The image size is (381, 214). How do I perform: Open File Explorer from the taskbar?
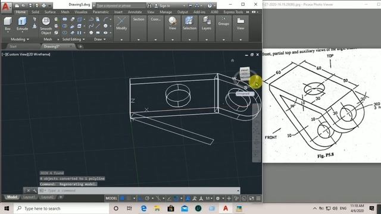pos(157,209)
